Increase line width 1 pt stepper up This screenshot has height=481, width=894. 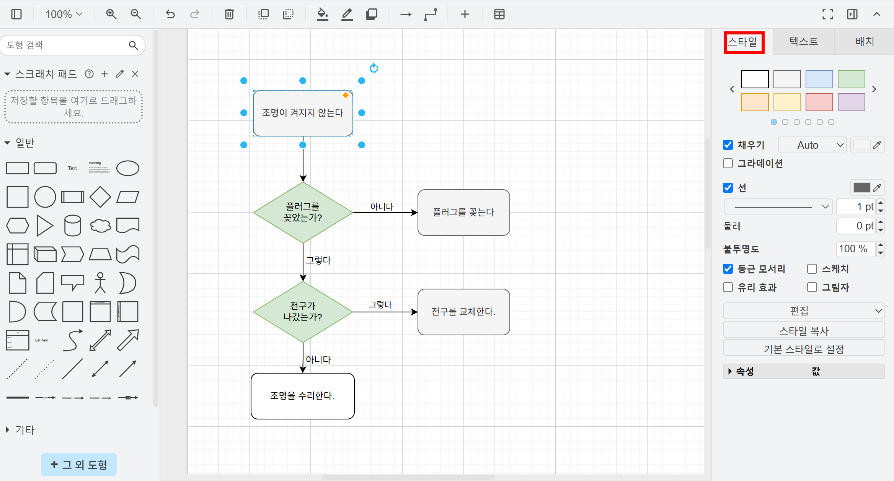coord(881,203)
